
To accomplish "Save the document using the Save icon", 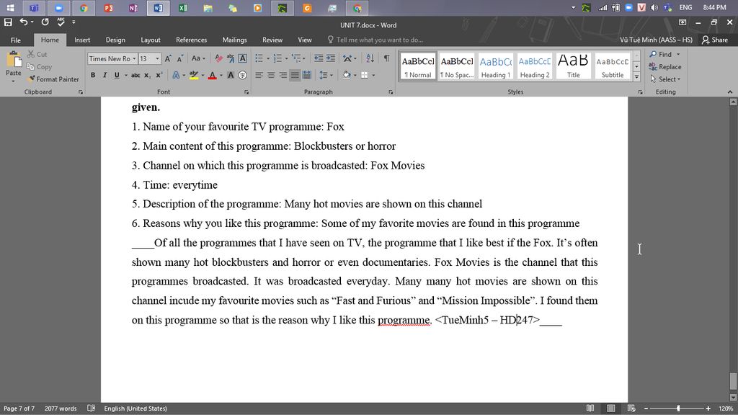I will pyautogui.click(x=8, y=22).
